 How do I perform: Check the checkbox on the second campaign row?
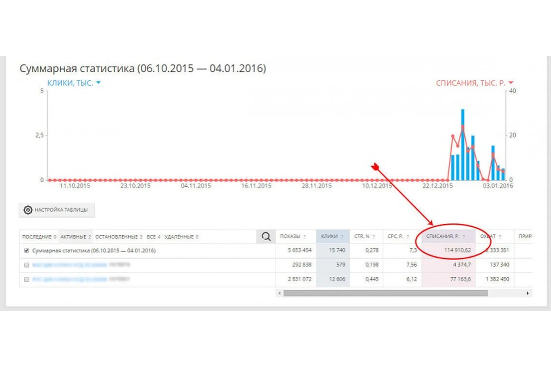point(26,265)
